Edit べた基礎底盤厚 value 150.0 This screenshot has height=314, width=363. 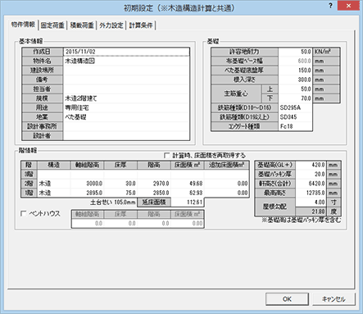(295, 71)
